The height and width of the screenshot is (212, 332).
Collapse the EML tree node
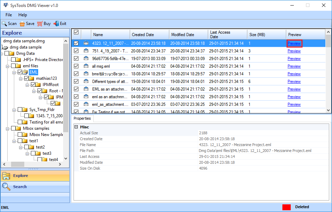14,73
